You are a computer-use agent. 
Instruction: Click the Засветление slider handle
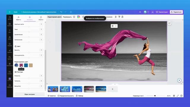tap(29, 37)
